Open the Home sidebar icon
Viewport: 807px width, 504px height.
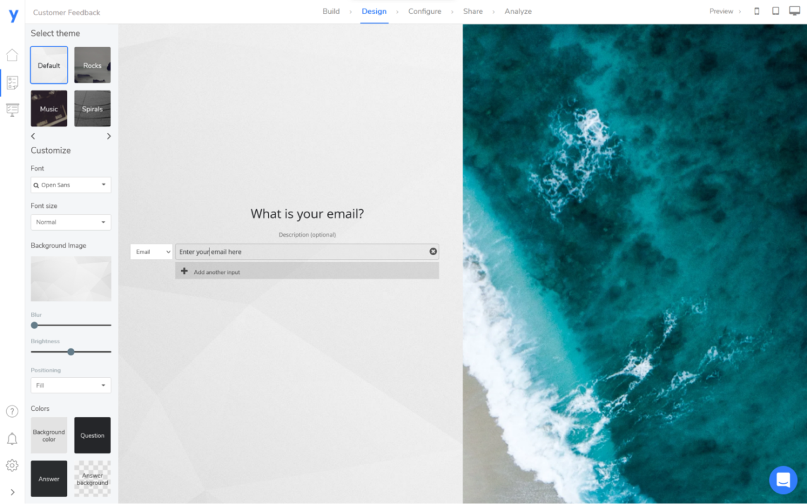click(x=12, y=55)
